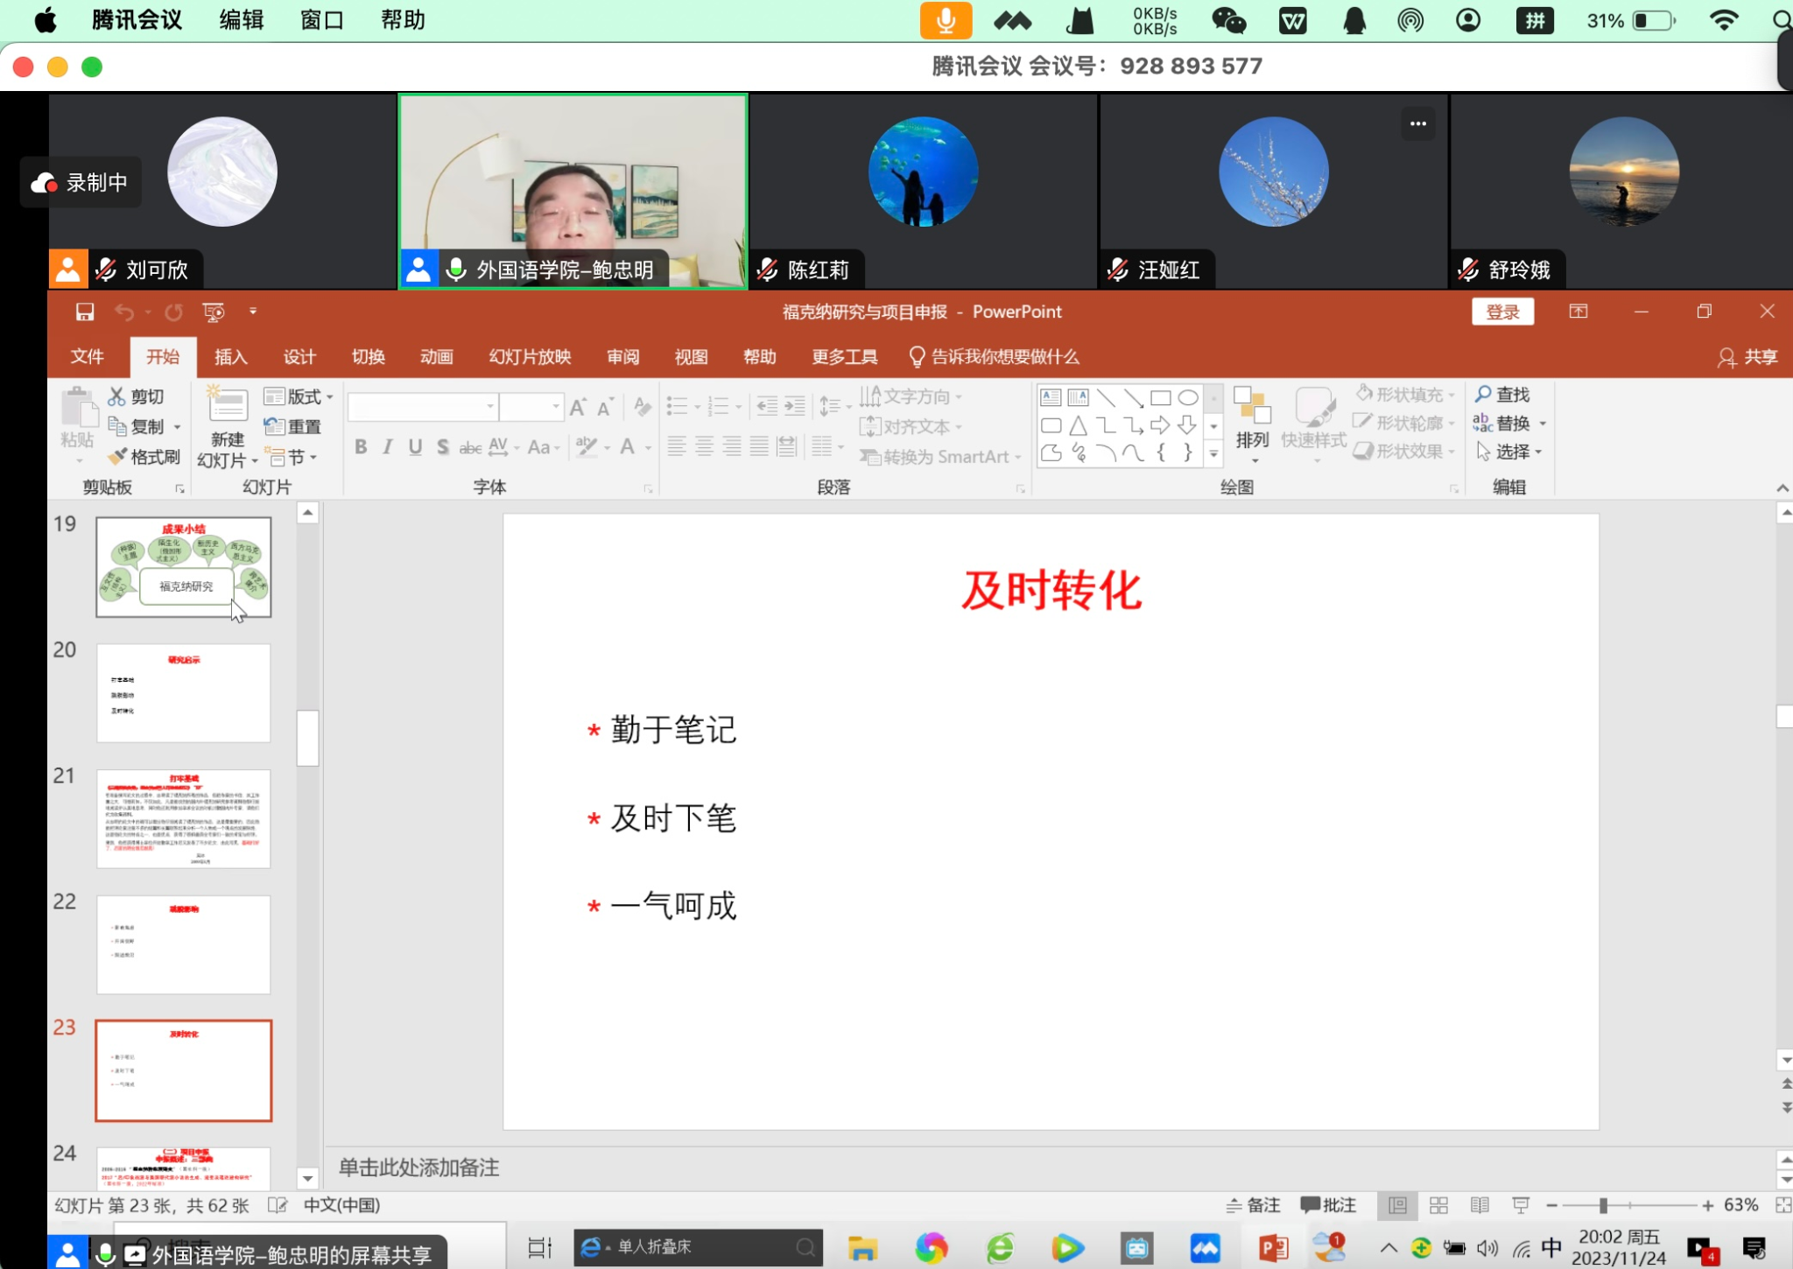Toggle the Notes (备注) pane
This screenshot has width=1793, height=1269.
tap(1254, 1205)
